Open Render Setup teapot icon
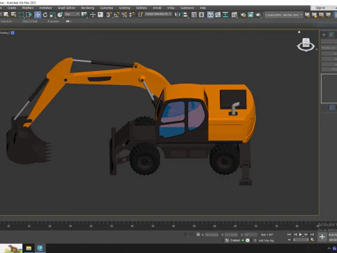The width and height of the screenshot is (337, 253). click(x=243, y=15)
